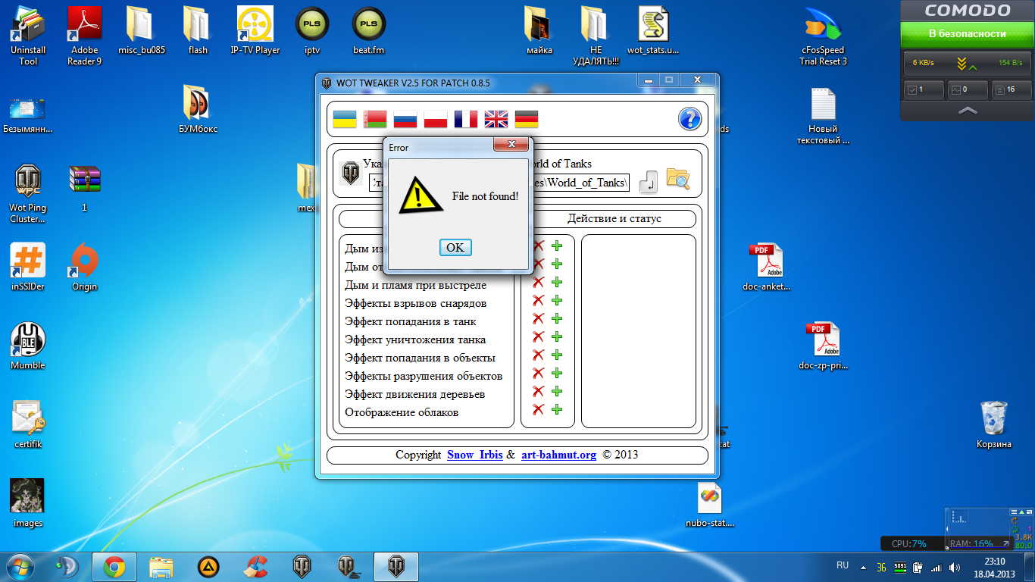Image resolution: width=1035 pixels, height=582 pixels.
Task: Open Mumble desktop shortcut
Action: [x=28, y=346]
